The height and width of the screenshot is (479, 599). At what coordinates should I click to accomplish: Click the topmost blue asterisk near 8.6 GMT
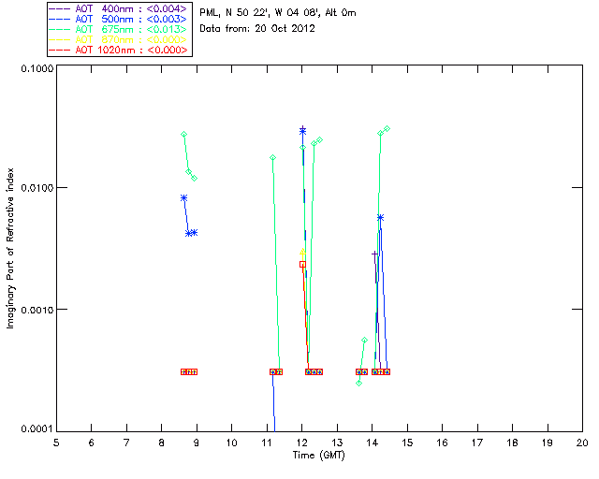click(183, 197)
